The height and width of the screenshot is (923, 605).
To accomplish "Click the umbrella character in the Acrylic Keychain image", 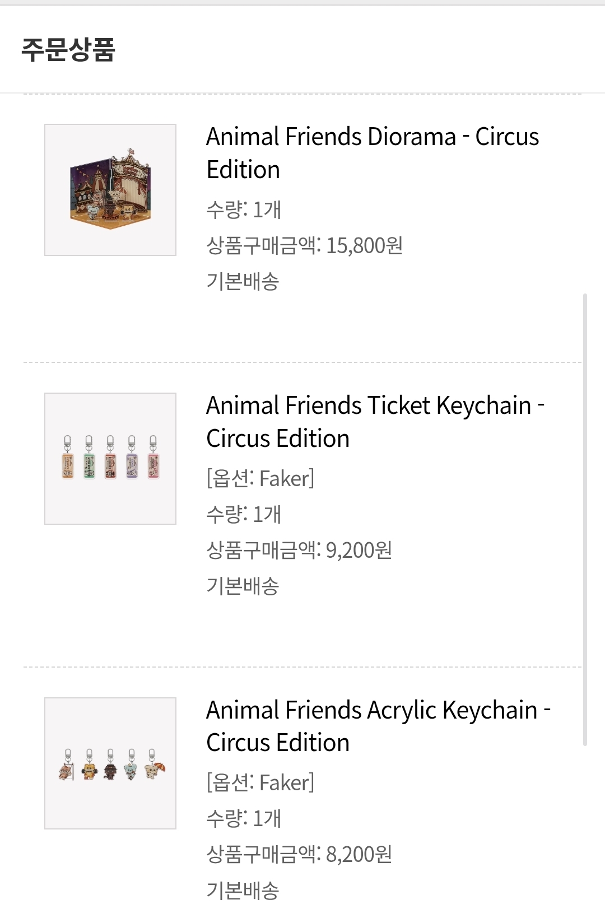I will click(153, 770).
